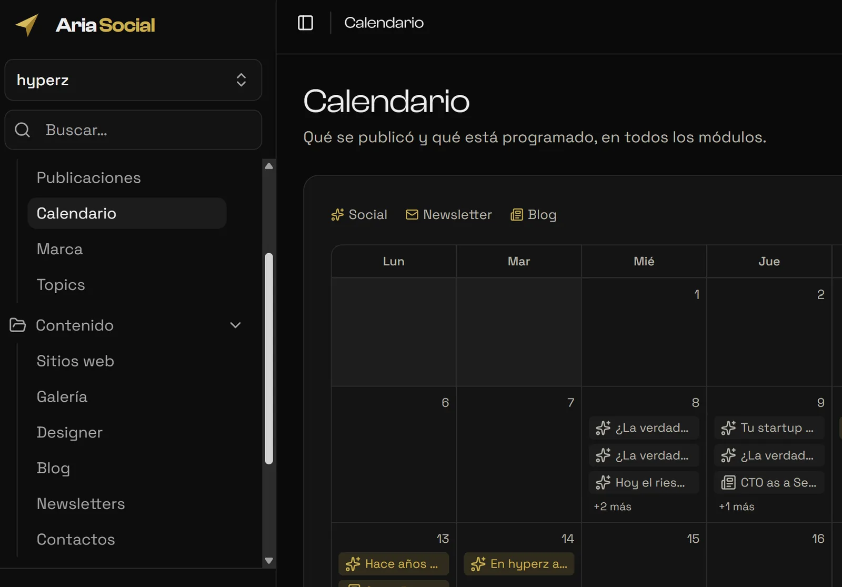Viewport: 842px width, 587px height.
Task: Open first ¿La verdad... event on day 8
Action: click(x=644, y=427)
